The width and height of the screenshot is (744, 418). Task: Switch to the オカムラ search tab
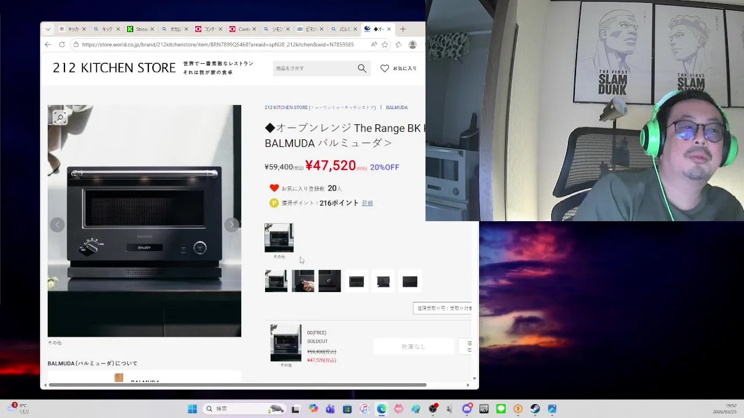tap(175, 29)
